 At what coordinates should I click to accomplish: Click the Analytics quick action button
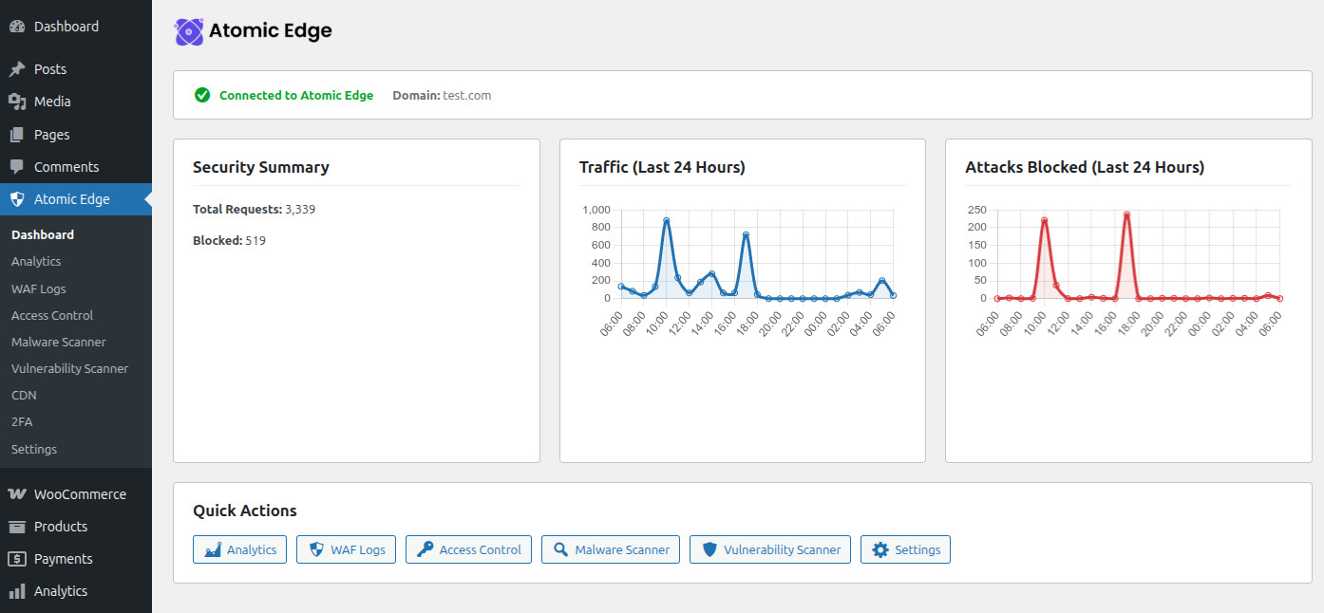pyautogui.click(x=239, y=549)
